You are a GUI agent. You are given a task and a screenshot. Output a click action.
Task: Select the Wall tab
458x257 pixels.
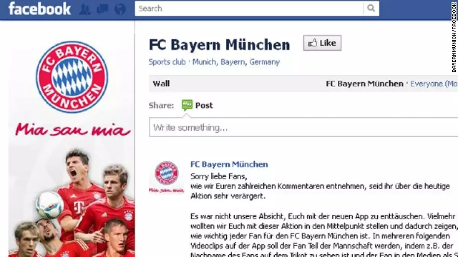click(x=161, y=84)
